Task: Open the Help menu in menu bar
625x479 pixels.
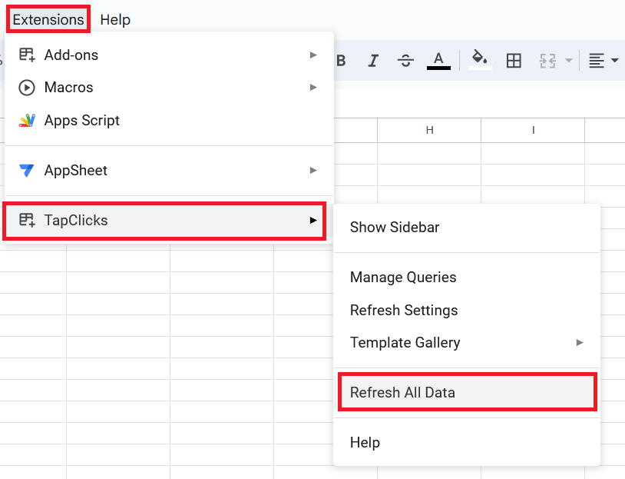Action: (x=115, y=19)
